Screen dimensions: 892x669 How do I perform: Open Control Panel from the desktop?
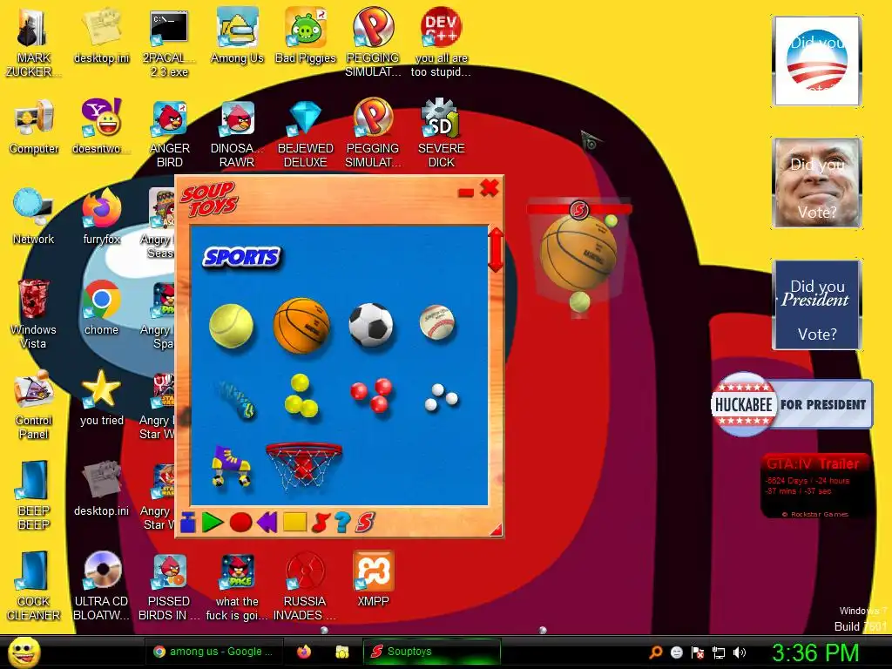coord(34,405)
